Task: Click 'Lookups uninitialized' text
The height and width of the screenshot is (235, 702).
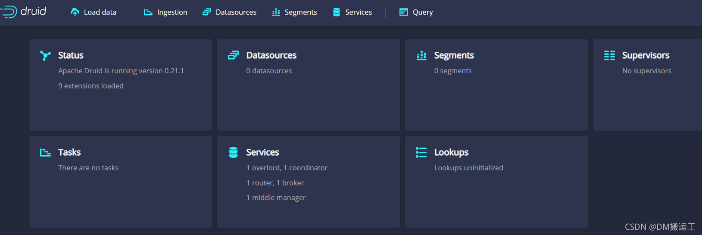Action: (x=468, y=168)
